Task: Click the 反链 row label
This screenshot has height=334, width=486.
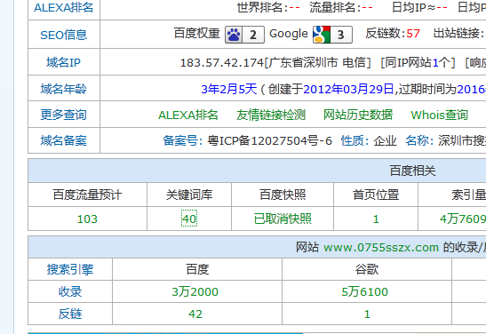Action: (70, 314)
